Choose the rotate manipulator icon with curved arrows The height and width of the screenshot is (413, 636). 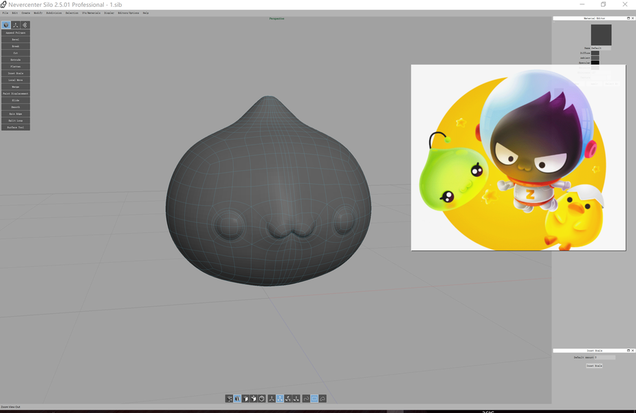point(288,399)
